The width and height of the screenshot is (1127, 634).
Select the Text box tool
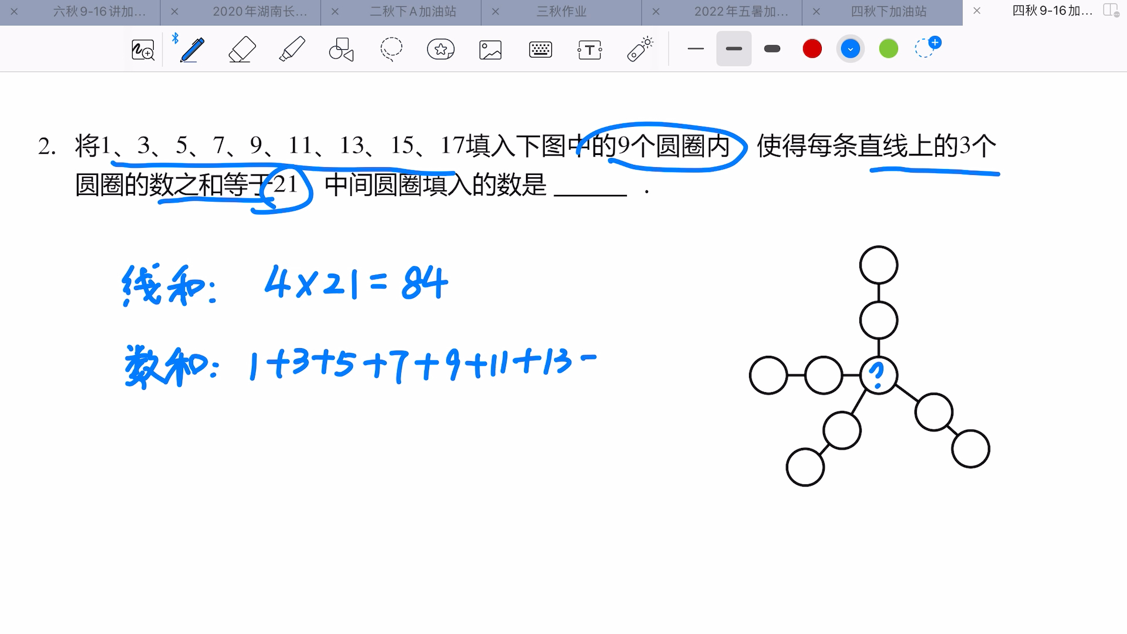[x=590, y=50]
